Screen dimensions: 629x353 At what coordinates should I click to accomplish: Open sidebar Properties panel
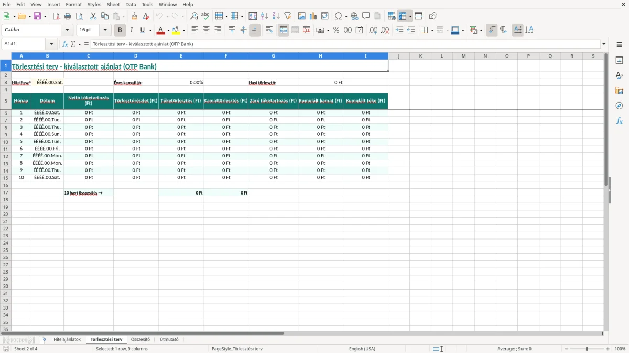point(619,60)
